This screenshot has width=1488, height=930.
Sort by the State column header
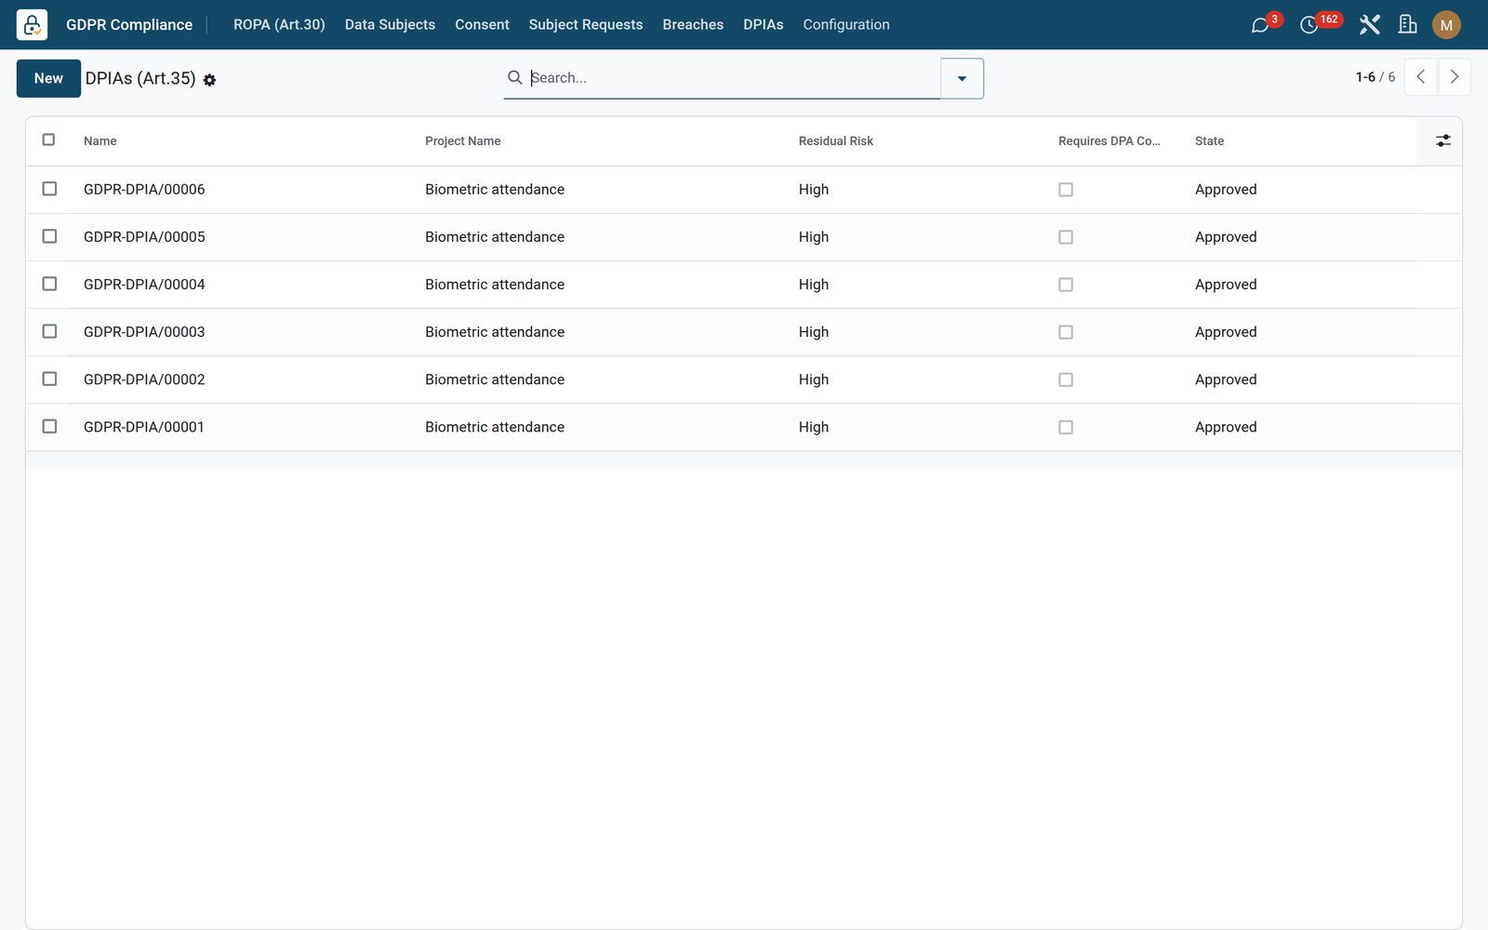[1209, 141]
